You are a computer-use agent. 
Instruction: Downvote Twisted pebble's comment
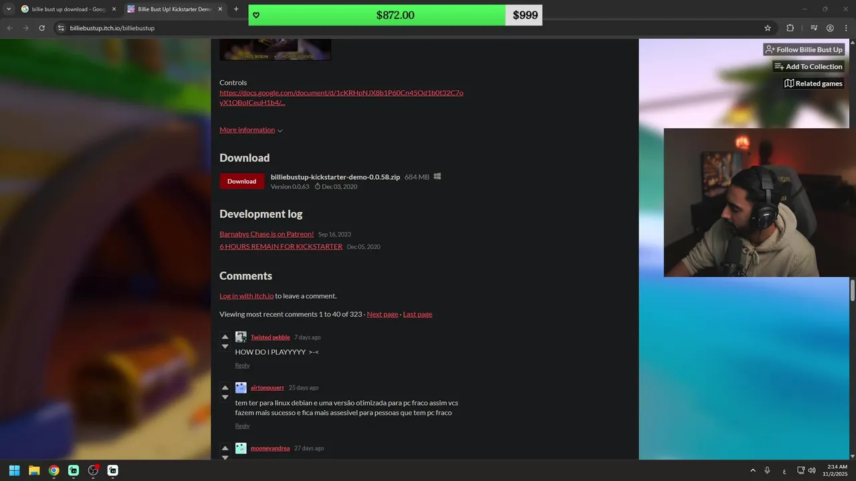(225, 346)
